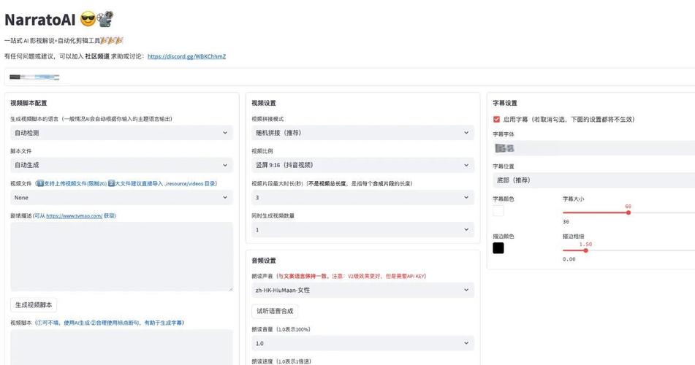The height and width of the screenshot is (365, 695).
Task: Toggle the 启用字幕 checkbox
Action: 496,119
